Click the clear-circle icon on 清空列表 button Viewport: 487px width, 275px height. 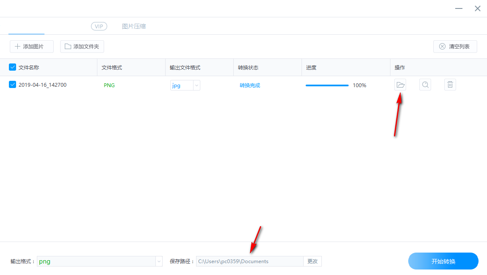[443, 46]
